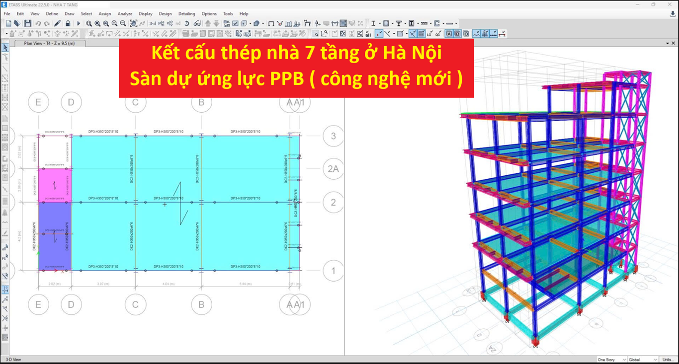Open the Analyze menu
The height and width of the screenshot is (364, 679).
click(x=125, y=14)
